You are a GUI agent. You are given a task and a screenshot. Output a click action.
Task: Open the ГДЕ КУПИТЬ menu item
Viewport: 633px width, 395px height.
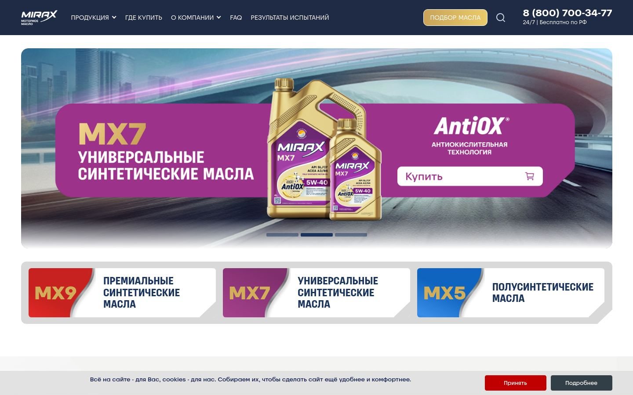[144, 18]
